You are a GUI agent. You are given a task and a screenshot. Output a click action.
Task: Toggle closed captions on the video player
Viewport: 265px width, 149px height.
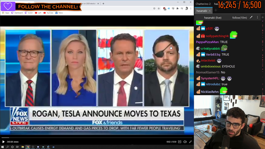(180, 142)
